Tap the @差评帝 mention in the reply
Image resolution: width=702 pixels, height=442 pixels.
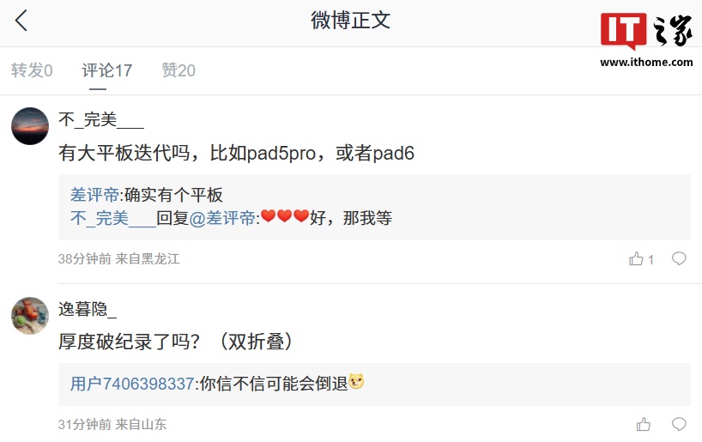(222, 218)
